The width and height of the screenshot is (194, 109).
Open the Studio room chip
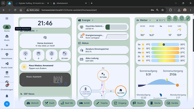138,103
